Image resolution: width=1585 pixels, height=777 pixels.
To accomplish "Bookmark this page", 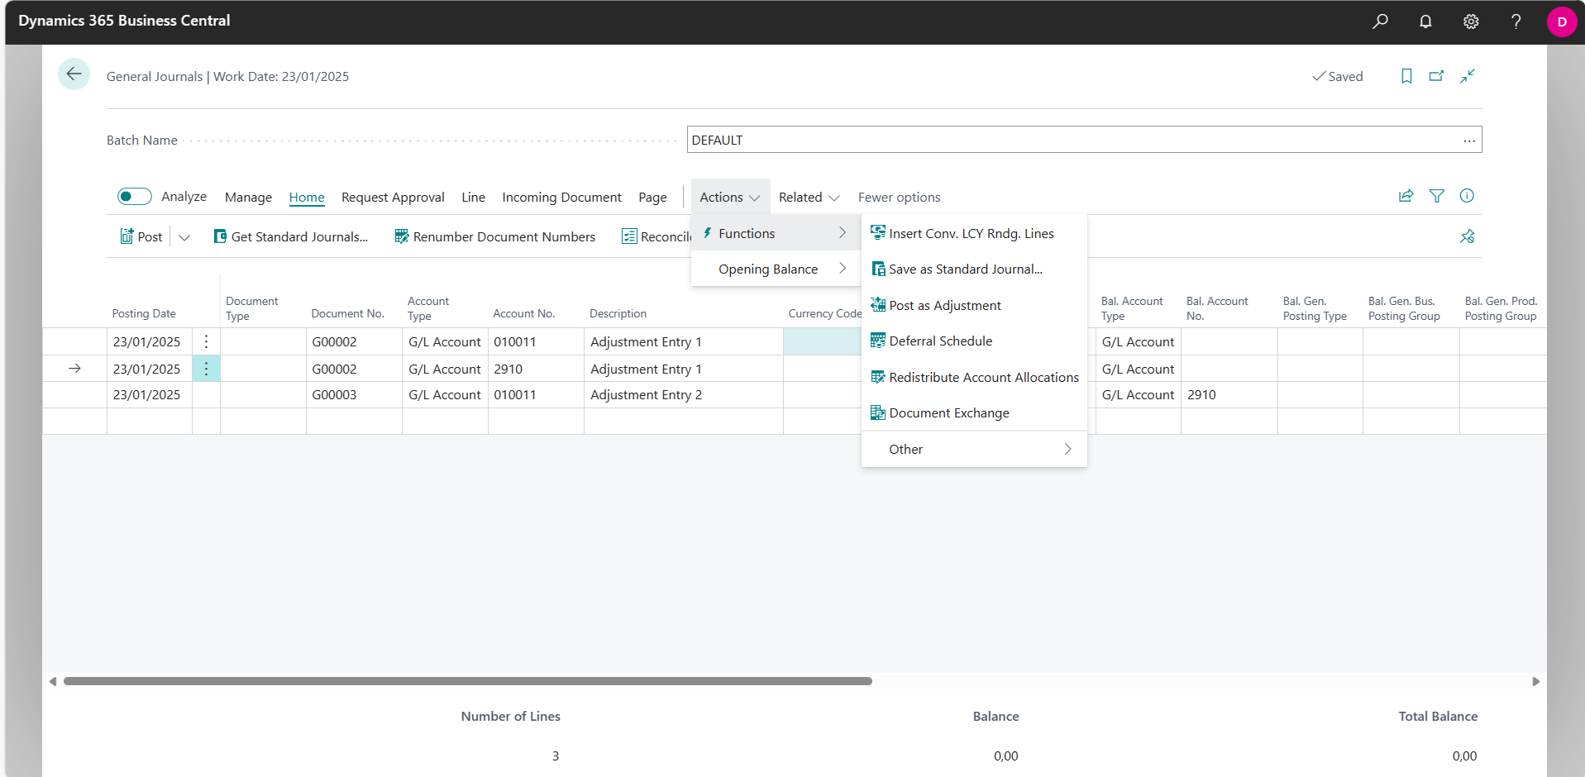I will 1406,76.
